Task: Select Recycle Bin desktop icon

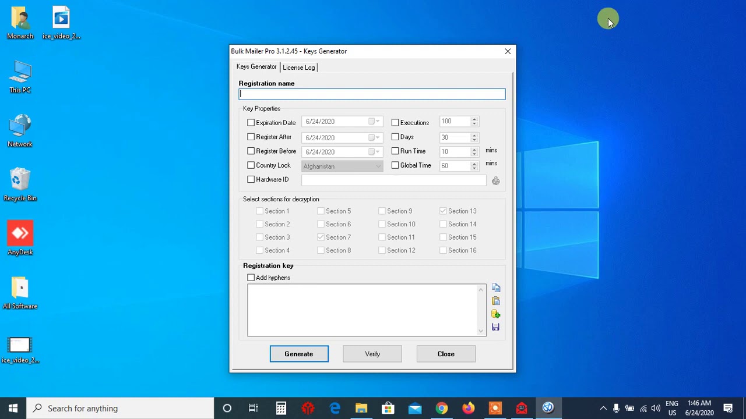Action: (20, 185)
